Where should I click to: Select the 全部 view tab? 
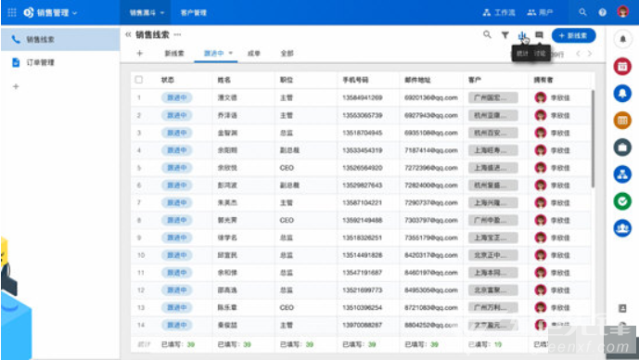pyautogui.click(x=287, y=54)
